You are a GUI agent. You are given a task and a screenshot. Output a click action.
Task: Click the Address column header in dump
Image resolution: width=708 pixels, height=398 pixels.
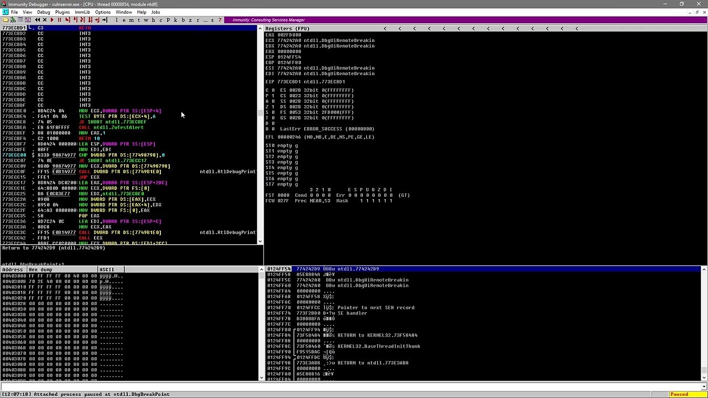pyautogui.click(x=13, y=270)
